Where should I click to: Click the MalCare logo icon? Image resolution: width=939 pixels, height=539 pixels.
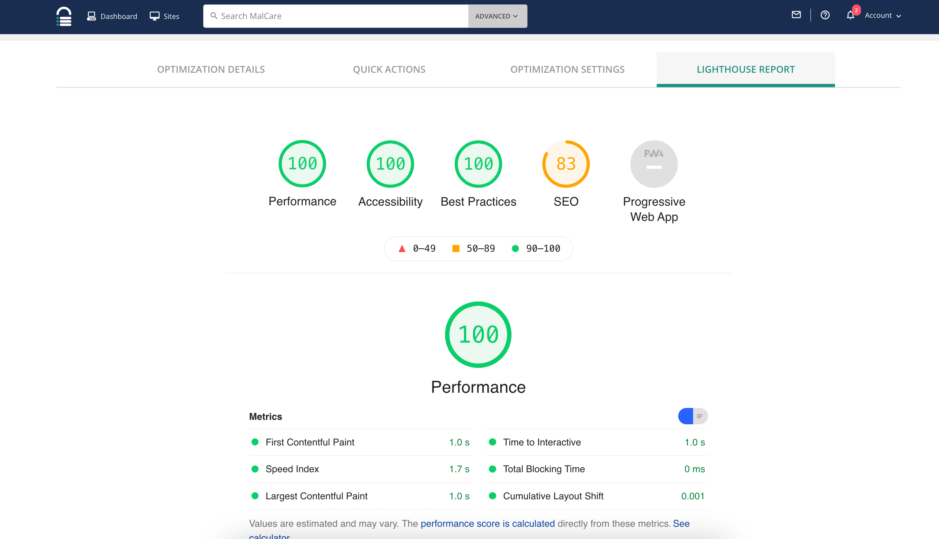64,16
